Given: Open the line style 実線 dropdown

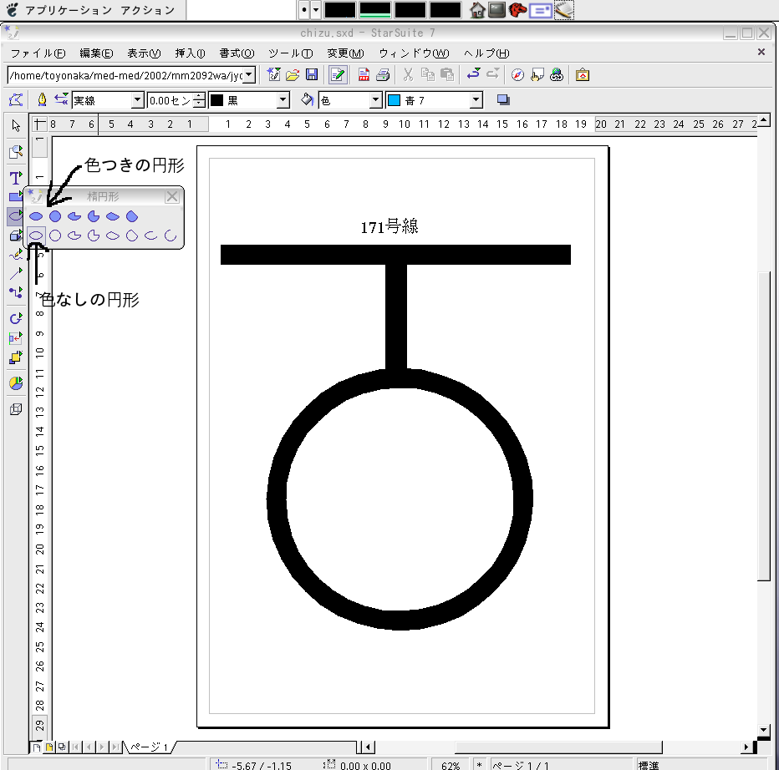Looking at the screenshot, I should tap(138, 100).
